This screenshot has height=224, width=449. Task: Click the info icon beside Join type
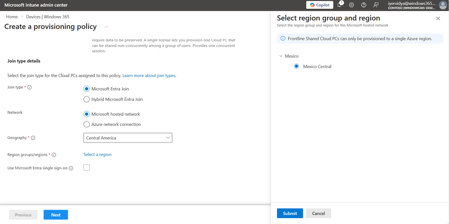pyautogui.click(x=30, y=87)
